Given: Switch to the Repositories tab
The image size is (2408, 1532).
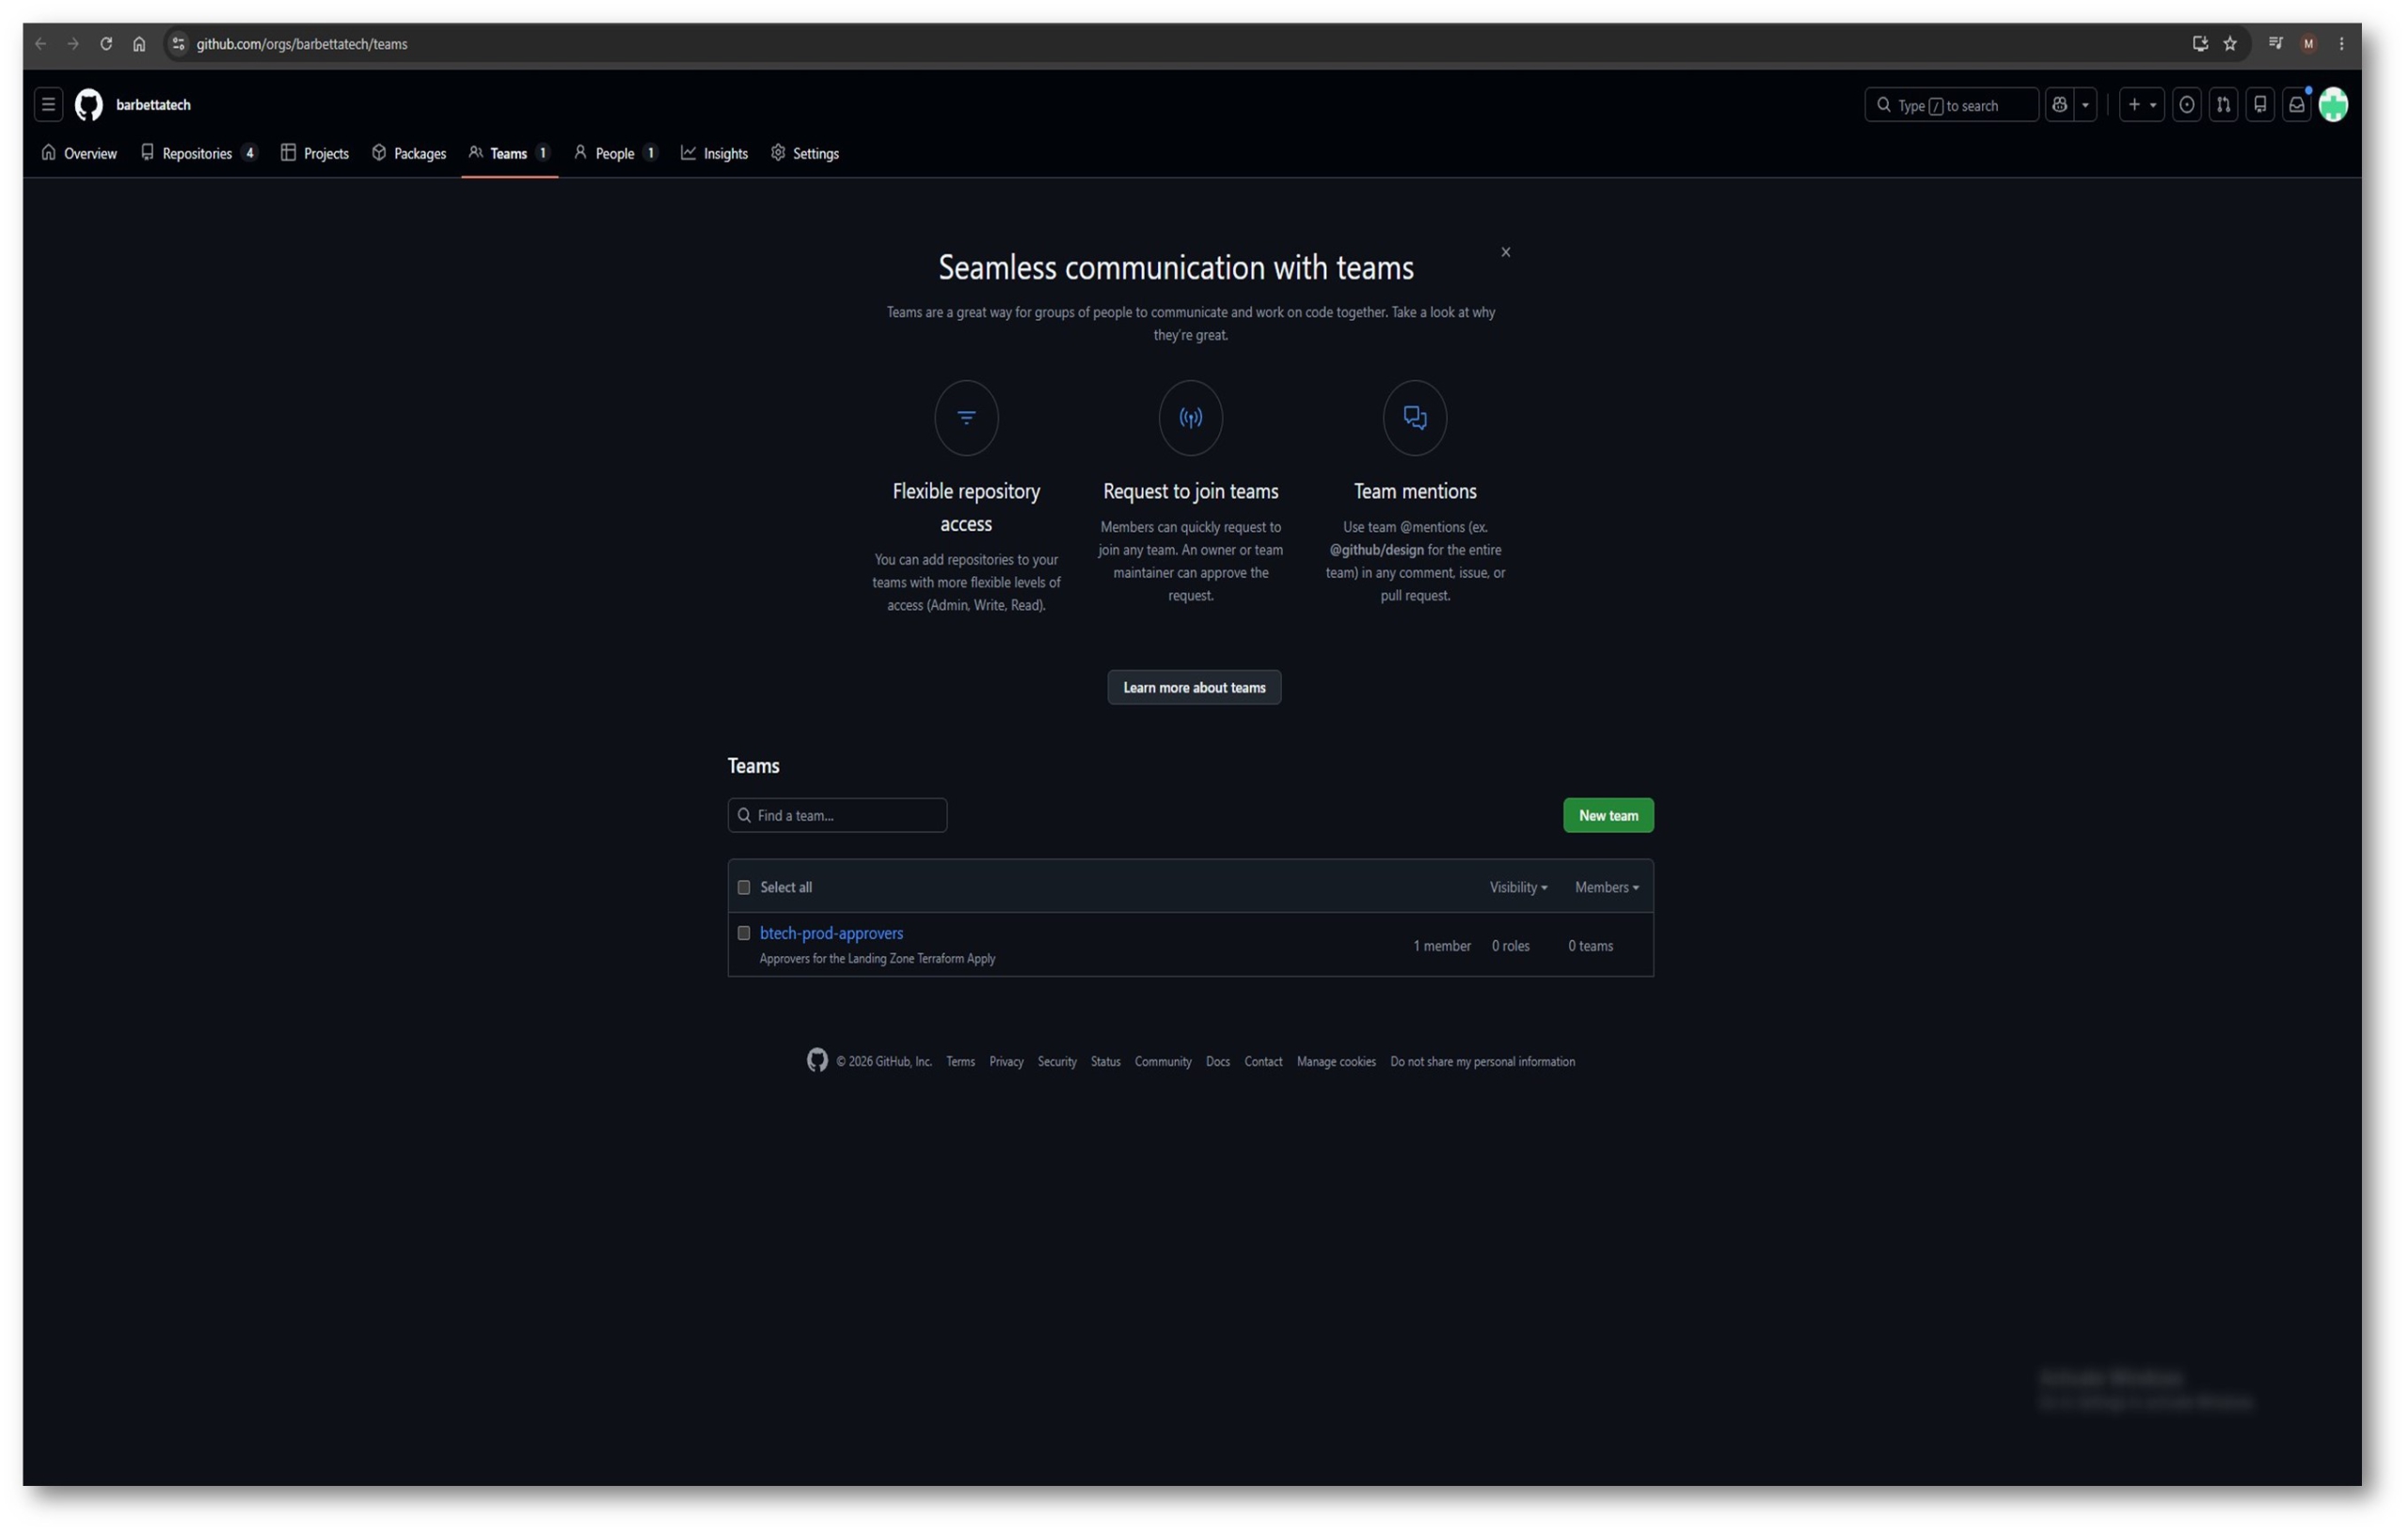Looking at the screenshot, I should [x=199, y=153].
